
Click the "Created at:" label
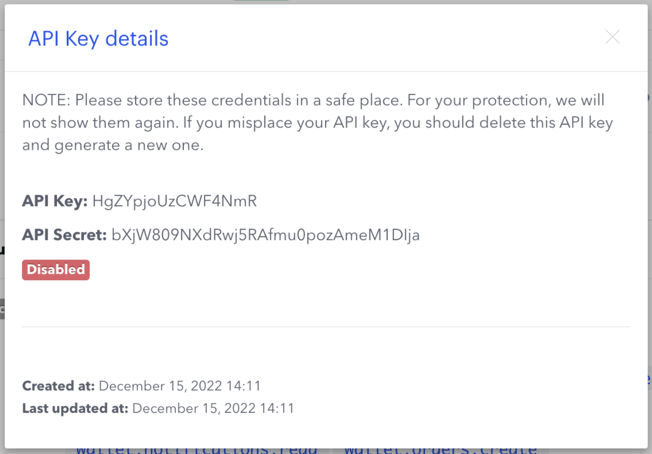point(58,386)
